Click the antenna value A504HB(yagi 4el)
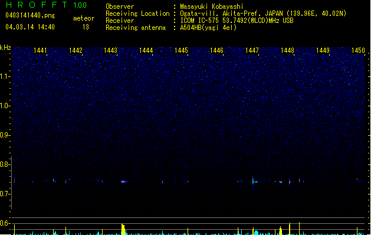Screen dimensions: 371x235 click(x=208, y=28)
